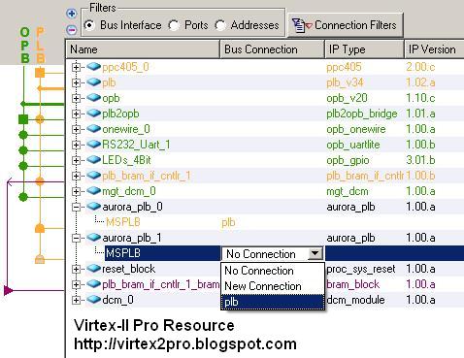Screen dimensions: 464x358
Task: Collapse the aurora_plb_0 tree node
Action: [x=76, y=207]
